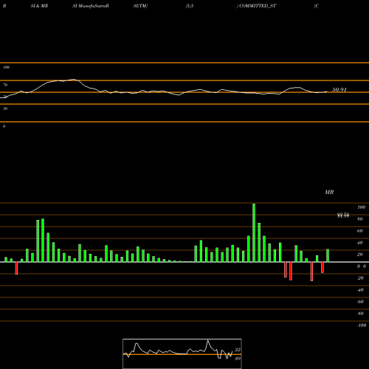The width and height of the screenshot is (369, 369).
Task: Click the MR axis label 60
Action: pyautogui.click(x=360, y=231)
